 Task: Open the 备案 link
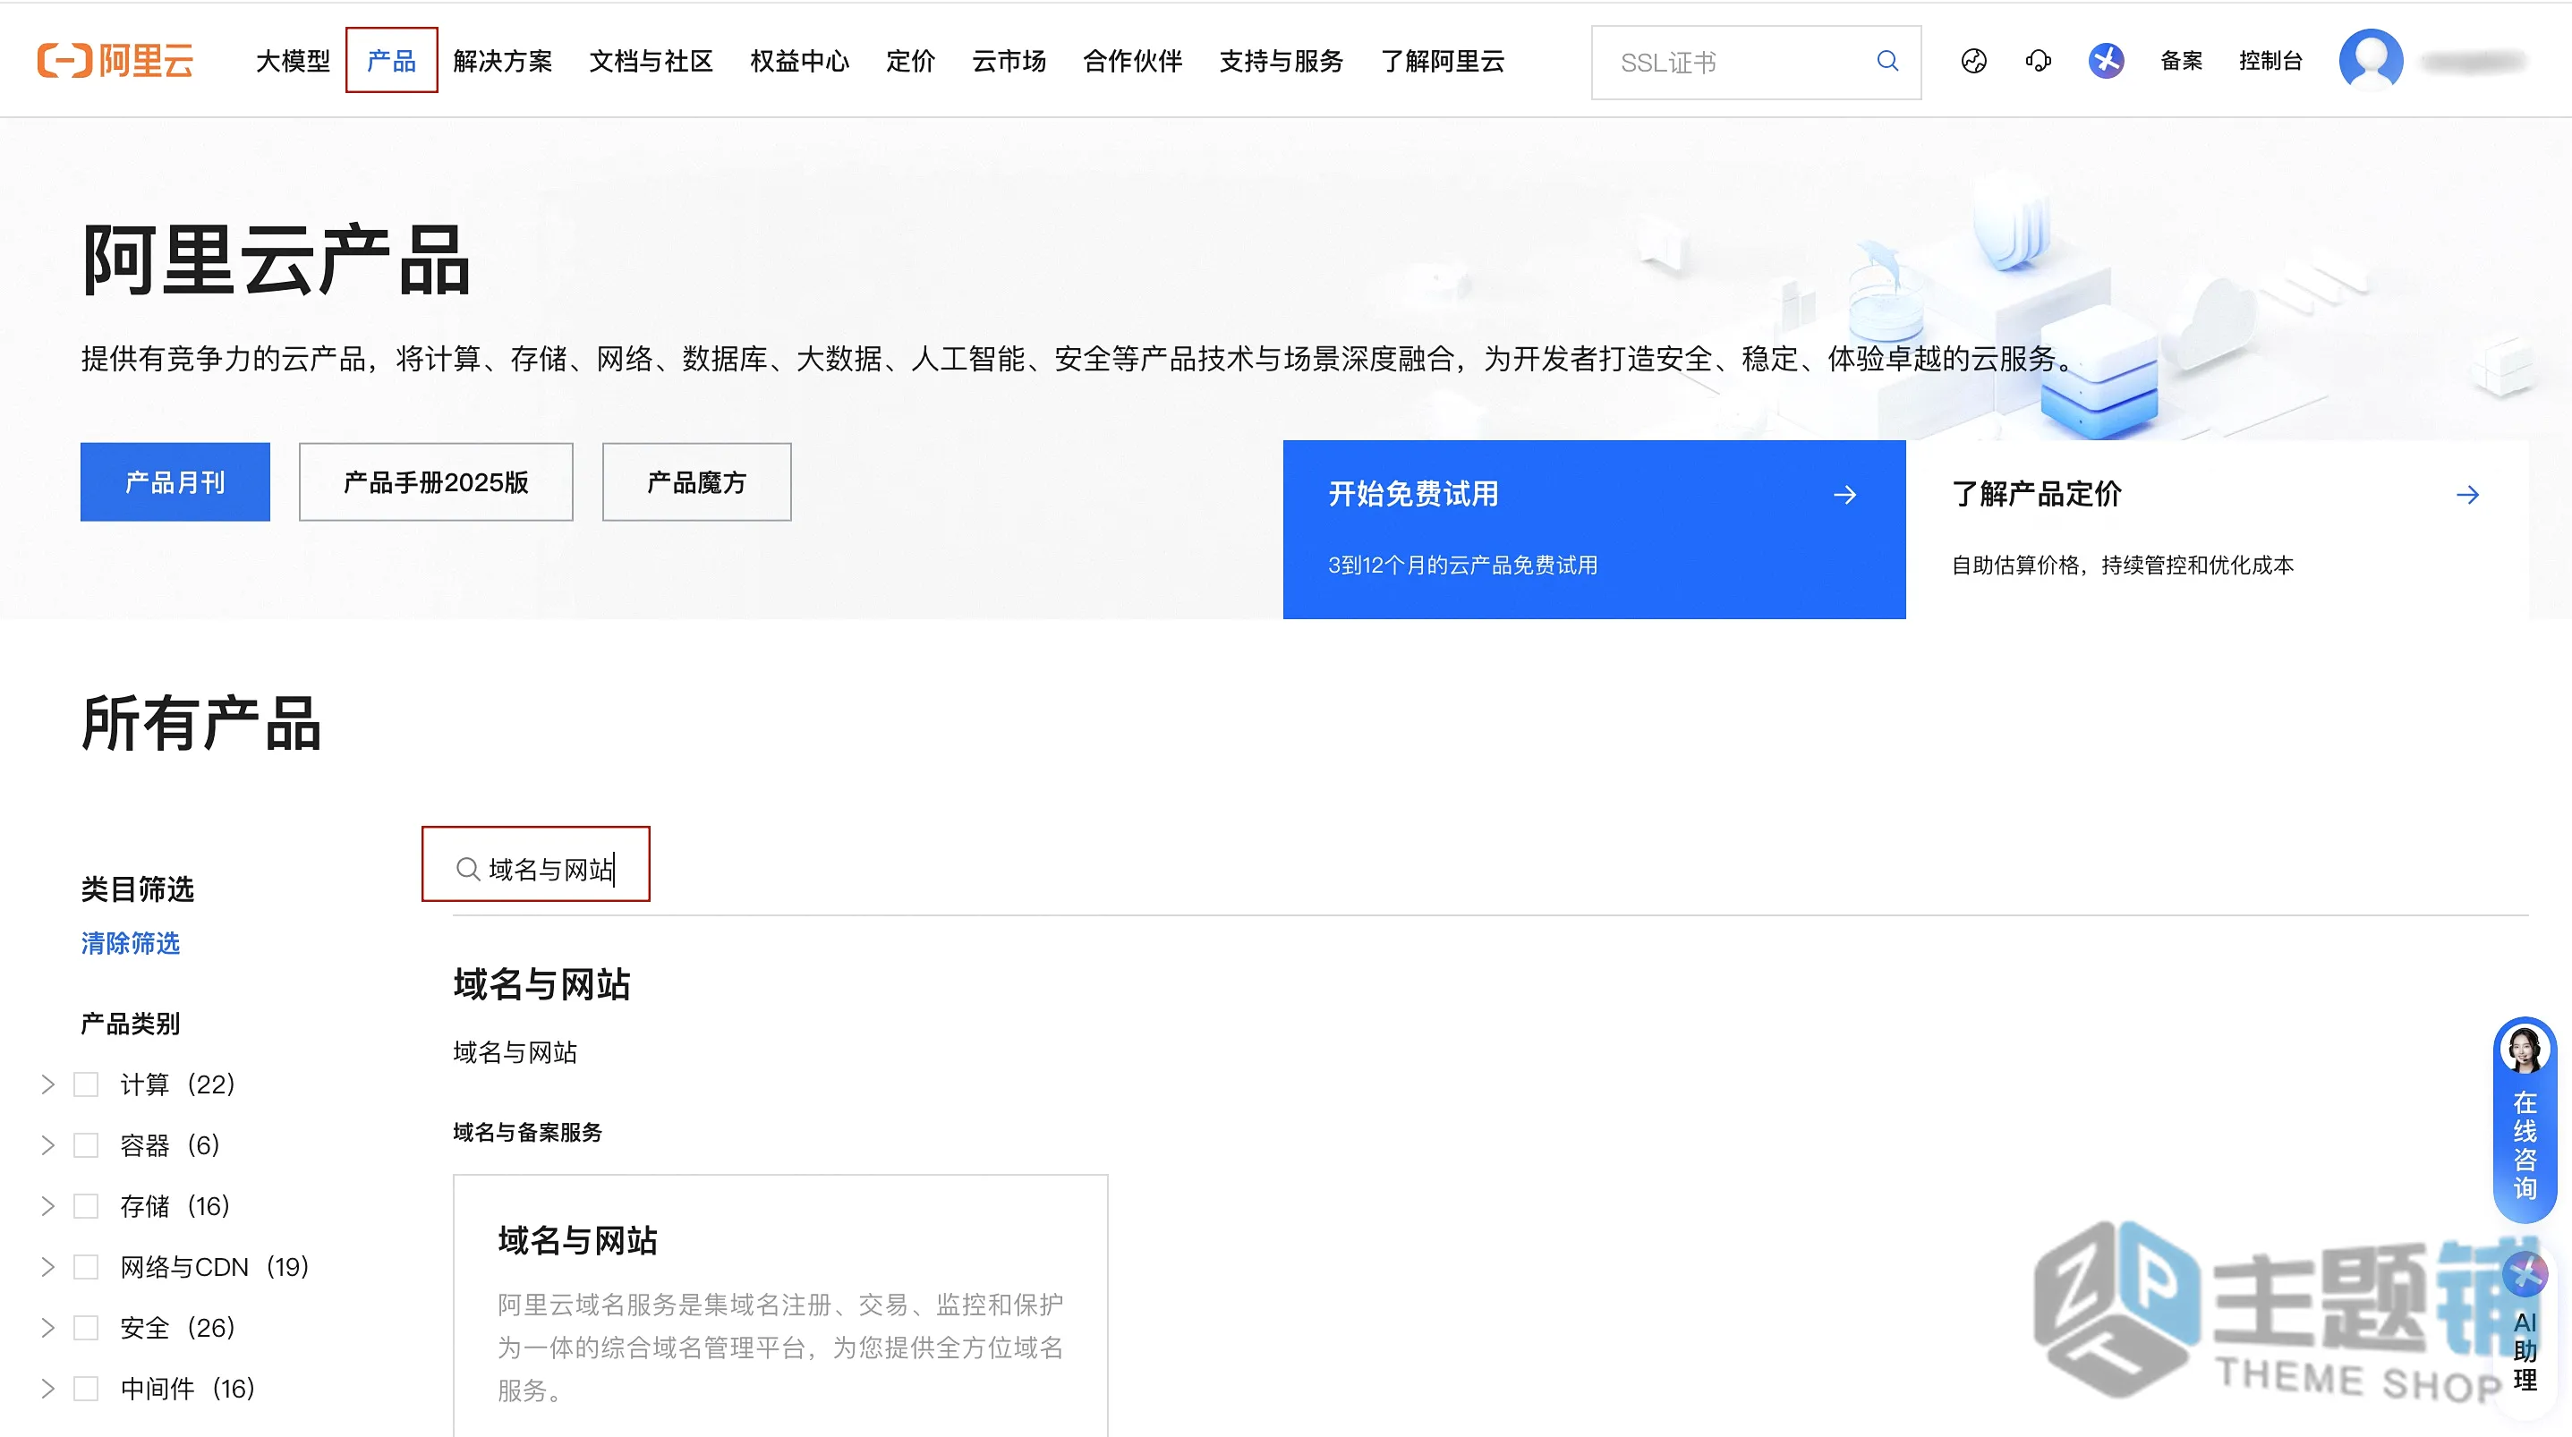coord(2182,61)
